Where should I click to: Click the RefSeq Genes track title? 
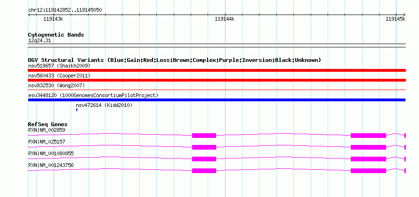click(48, 125)
